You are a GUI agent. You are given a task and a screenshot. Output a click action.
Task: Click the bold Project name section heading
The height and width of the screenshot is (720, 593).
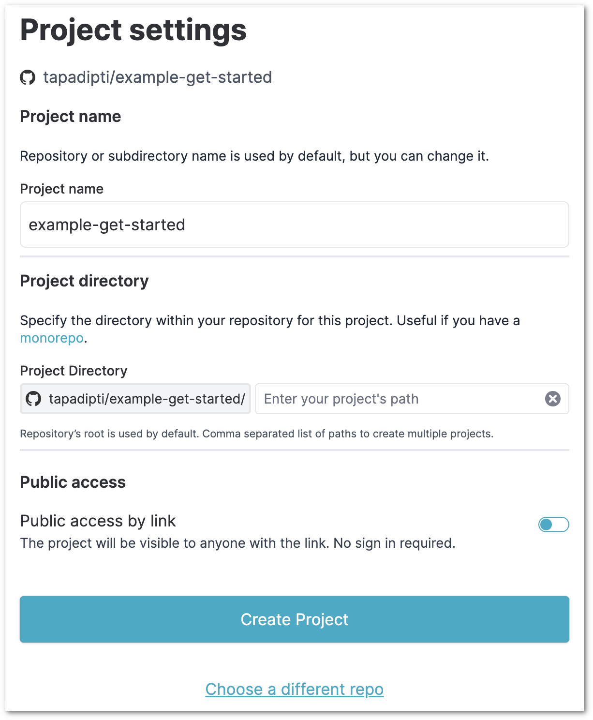(71, 117)
